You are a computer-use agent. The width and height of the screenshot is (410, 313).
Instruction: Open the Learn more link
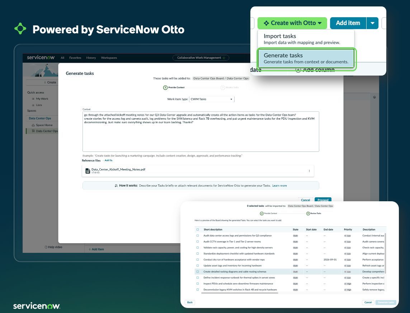(x=279, y=186)
